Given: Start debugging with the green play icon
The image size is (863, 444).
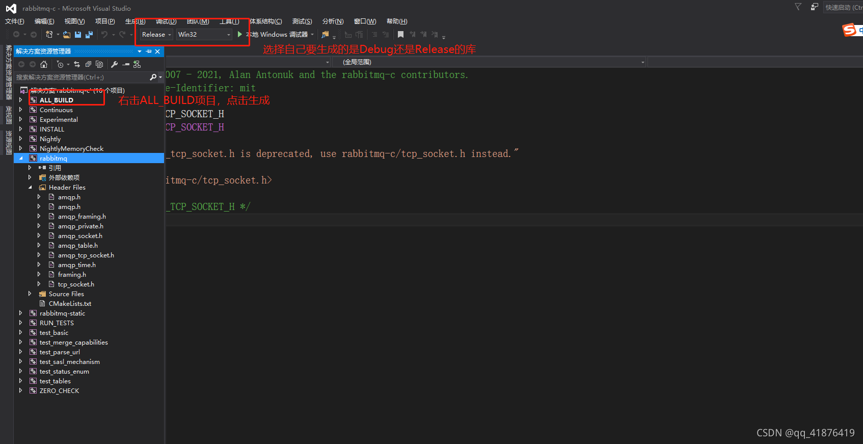Looking at the screenshot, I should [x=240, y=34].
